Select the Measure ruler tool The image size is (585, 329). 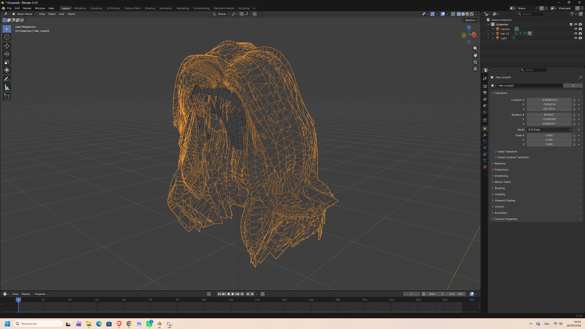point(7,87)
